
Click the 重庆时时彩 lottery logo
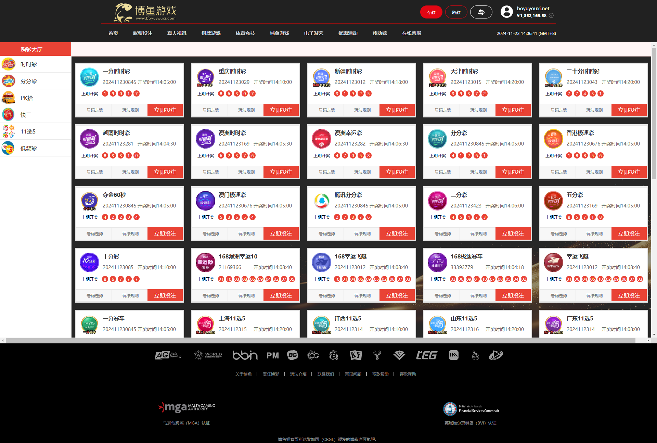tap(205, 77)
